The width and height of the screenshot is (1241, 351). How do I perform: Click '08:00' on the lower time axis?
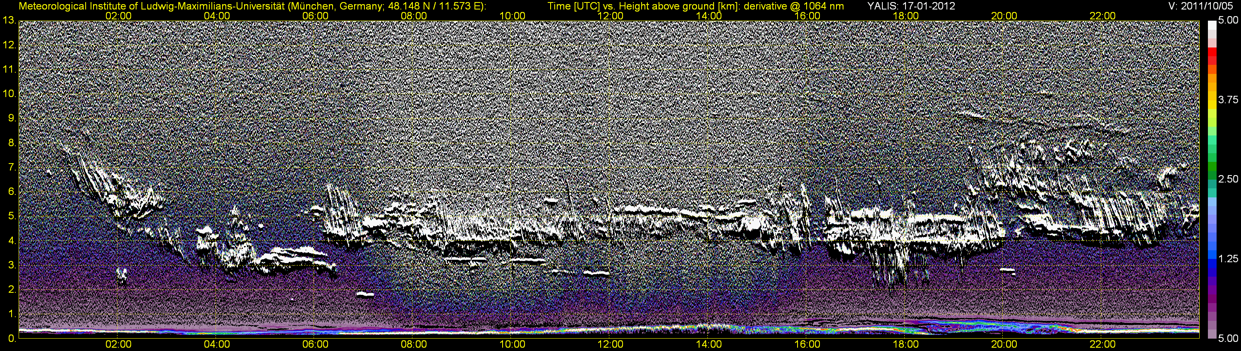coord(414,345)
